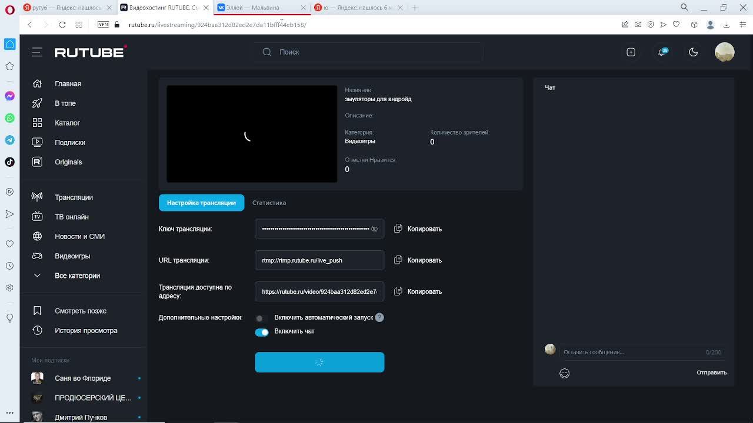Open Messenger in the Opera sidebar
Viewport: 753px width, 423px height.
[x=9, y=96]
